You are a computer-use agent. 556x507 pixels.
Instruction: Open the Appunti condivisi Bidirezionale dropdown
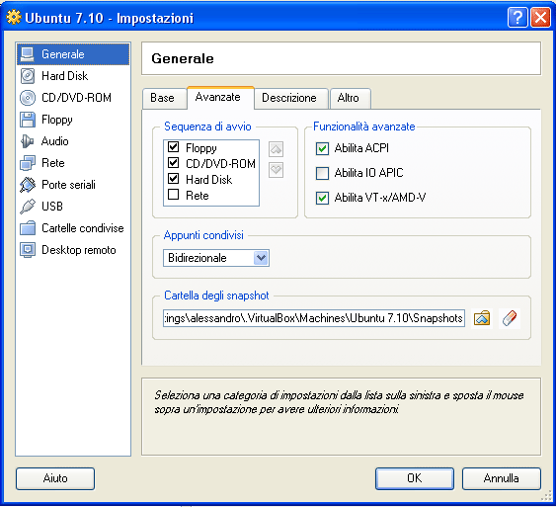coord(216,258)
